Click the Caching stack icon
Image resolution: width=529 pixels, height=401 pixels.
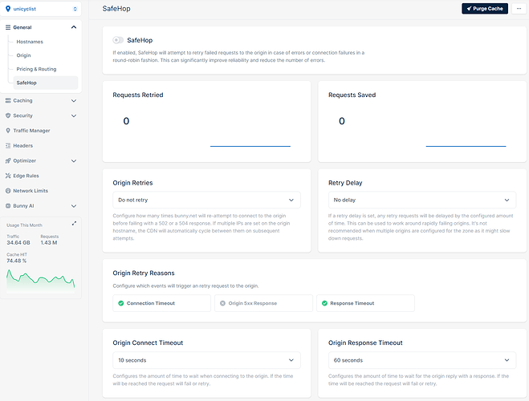(8, 100)
